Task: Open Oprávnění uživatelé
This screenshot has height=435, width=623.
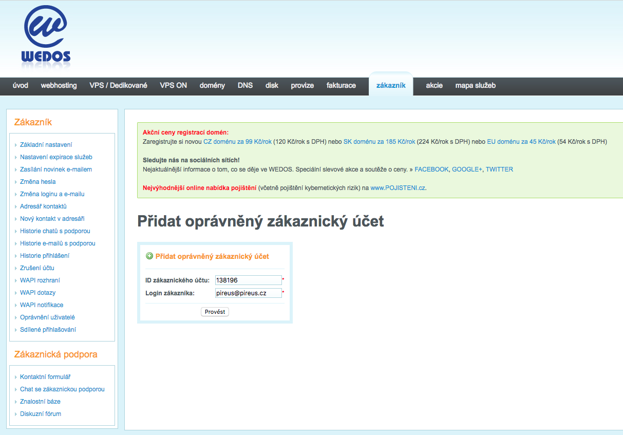Action: 47,317
